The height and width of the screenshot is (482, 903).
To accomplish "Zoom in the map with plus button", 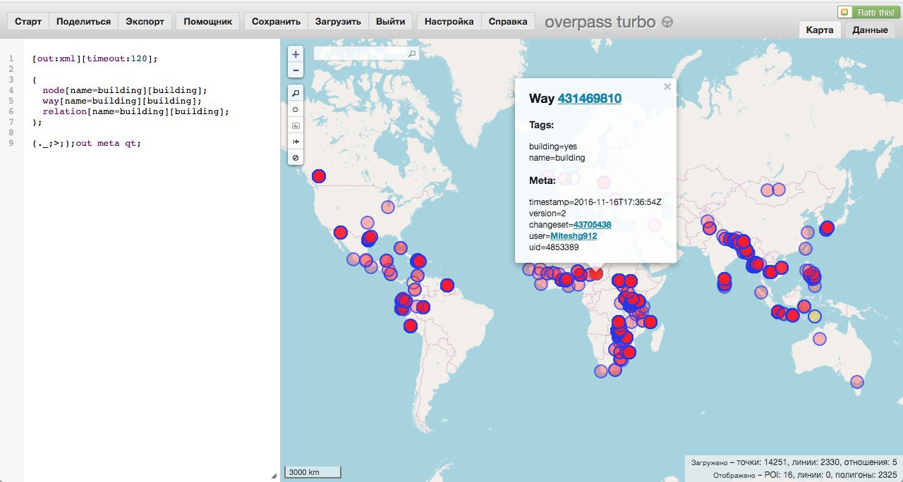I will click(296, 54).
